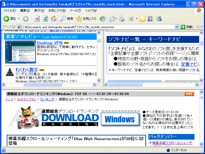Screen dimensions: 205x154
Task: Open History clock icon
Action: (102, 19)
